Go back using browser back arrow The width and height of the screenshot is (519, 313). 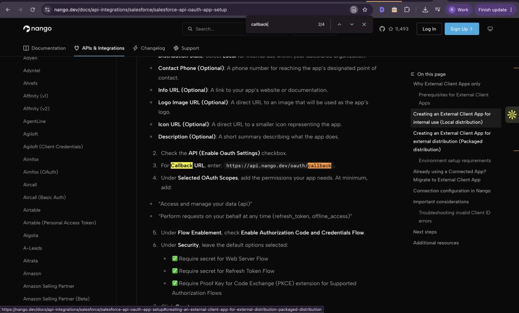click(8, 9)
